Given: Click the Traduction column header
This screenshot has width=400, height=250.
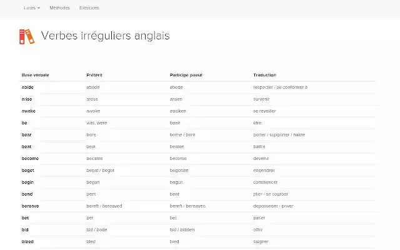Looking at the screenshot, I should (265, 75).
